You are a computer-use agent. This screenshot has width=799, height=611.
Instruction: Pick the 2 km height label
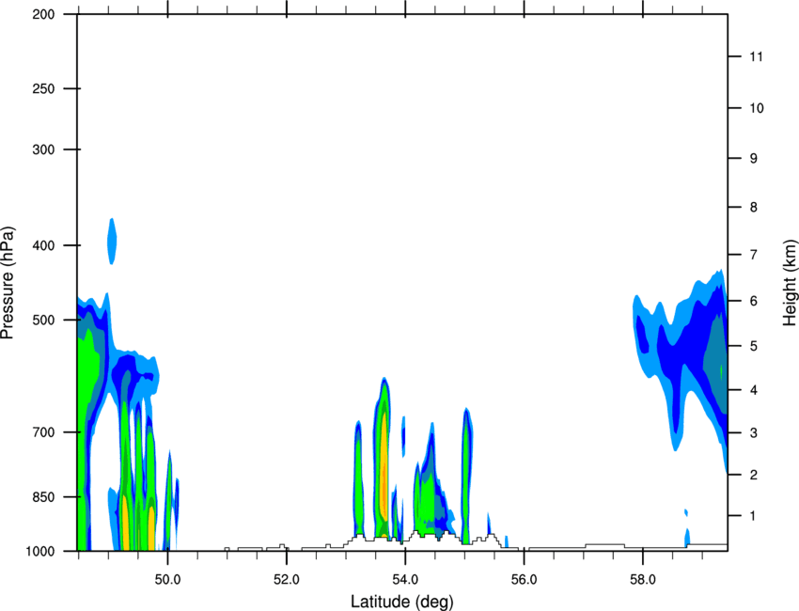click(754, 475)
